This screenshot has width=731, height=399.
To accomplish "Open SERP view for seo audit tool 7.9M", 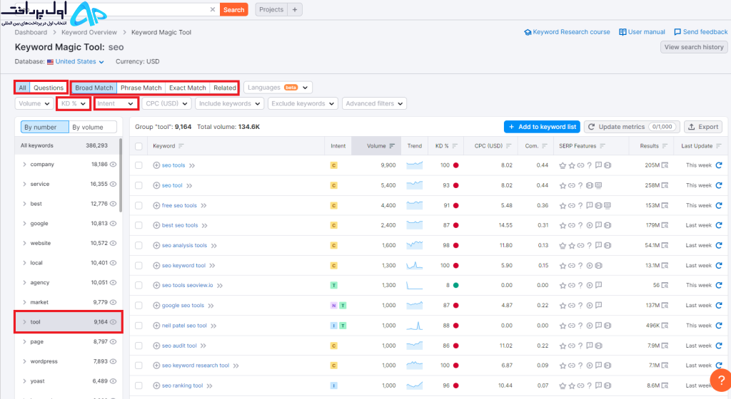I will [x=665, y=346].
